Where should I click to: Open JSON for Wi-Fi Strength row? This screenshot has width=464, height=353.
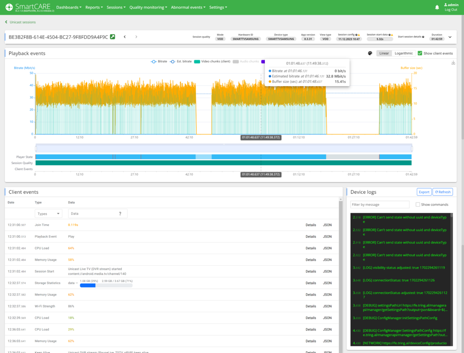click(x=327, y=306)
